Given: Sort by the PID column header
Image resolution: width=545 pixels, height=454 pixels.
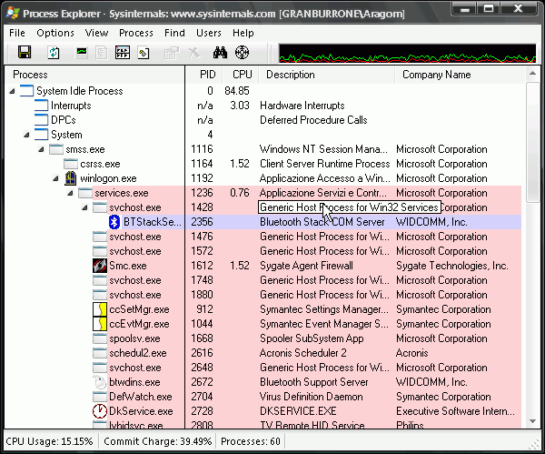Looking at the screenshot, I should point(203,75).
